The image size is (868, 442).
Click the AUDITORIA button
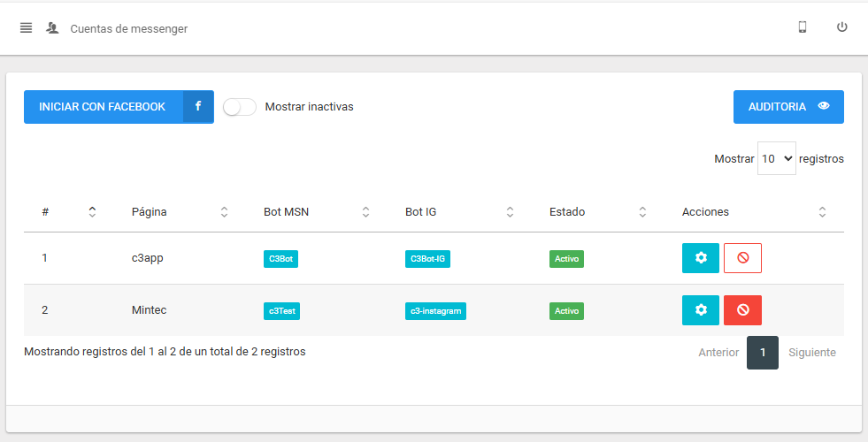787,107
